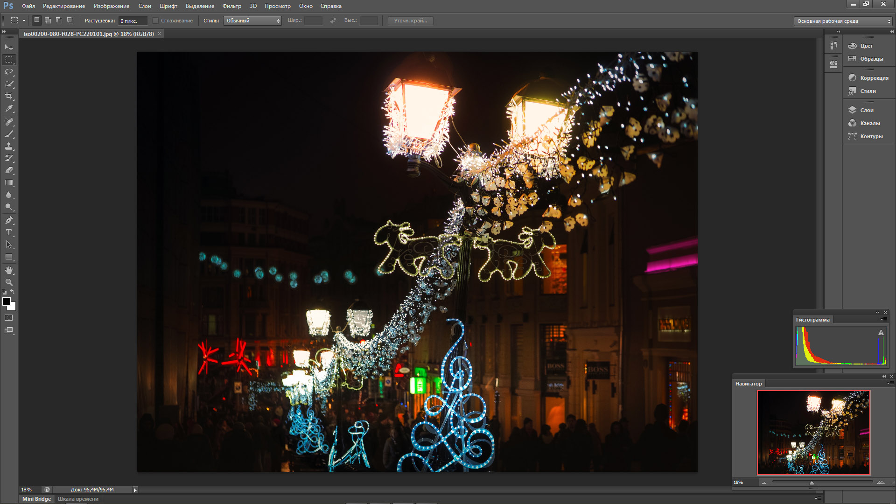Image resolution: width=896 pixels, height=504 pixels.
Task: Open the Слои panel icon
Action: click(852, 110)
